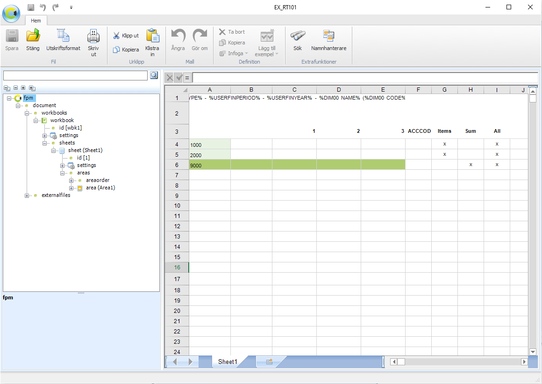
Task: Open the customize quick access dropdown
Action: [71, 7]
